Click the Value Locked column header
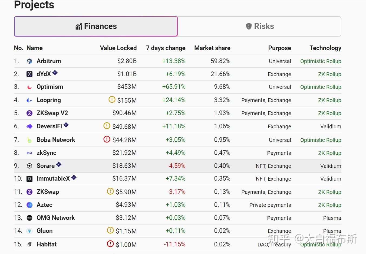The height and width of the screenshot is (254, 366). pyautogui.click(x=118, y=48)
